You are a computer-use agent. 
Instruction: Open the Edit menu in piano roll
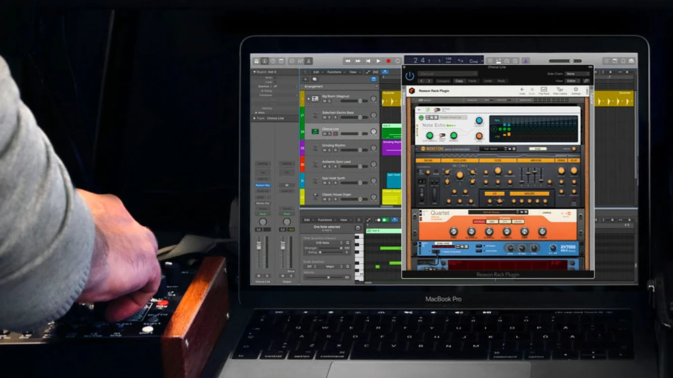[x=307, y=220]
